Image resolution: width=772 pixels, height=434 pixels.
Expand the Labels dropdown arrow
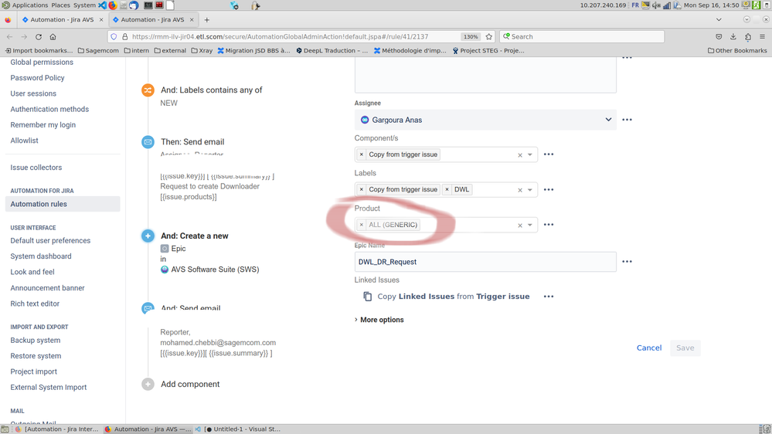pyautogui.click(x=530, y=190)
